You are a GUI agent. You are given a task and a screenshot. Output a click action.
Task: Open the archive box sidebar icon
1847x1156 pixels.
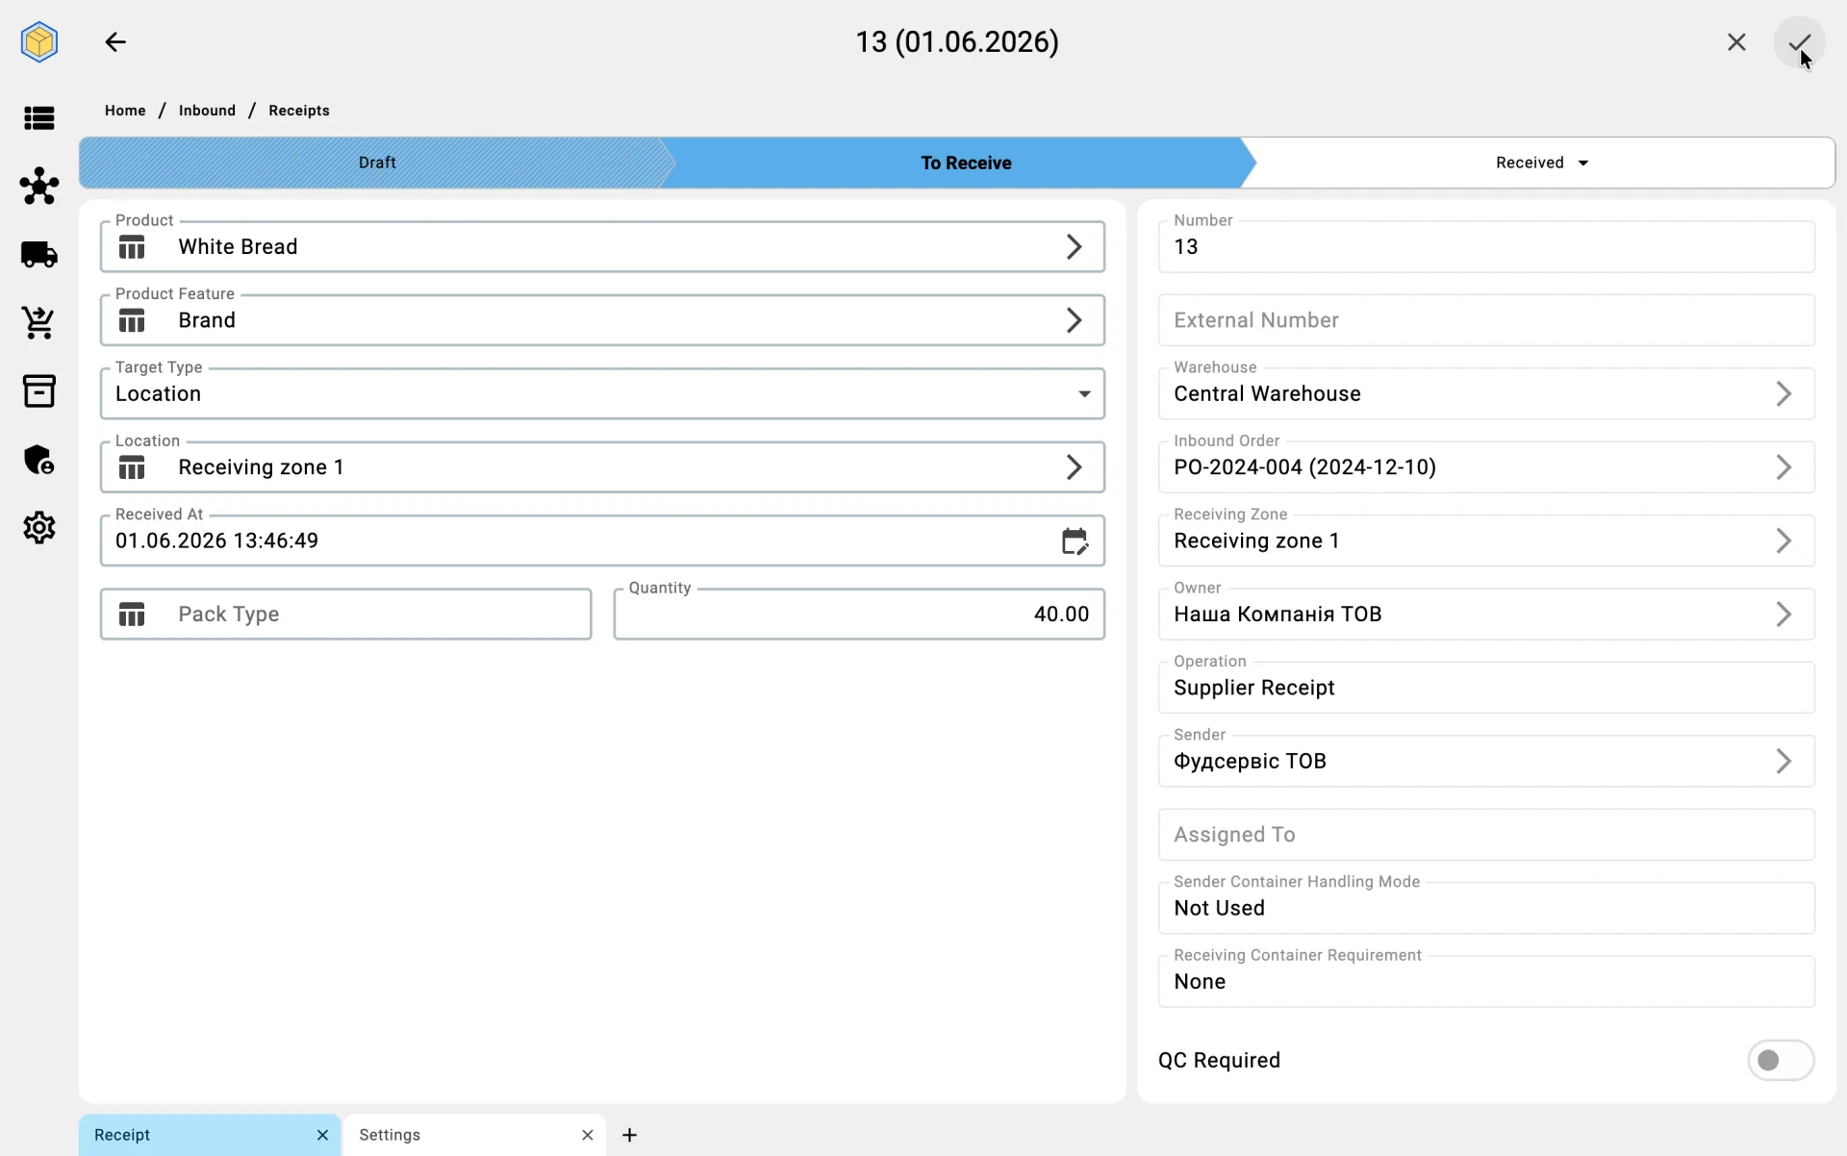click(39, 391)
